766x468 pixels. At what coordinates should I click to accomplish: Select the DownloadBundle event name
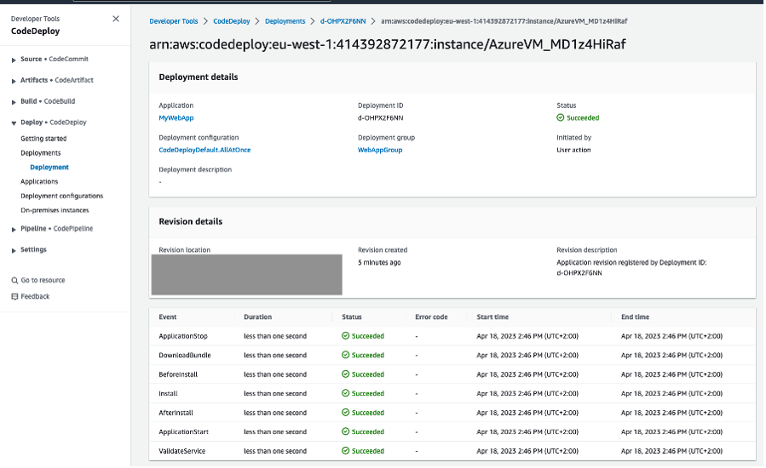click(185, 356)
